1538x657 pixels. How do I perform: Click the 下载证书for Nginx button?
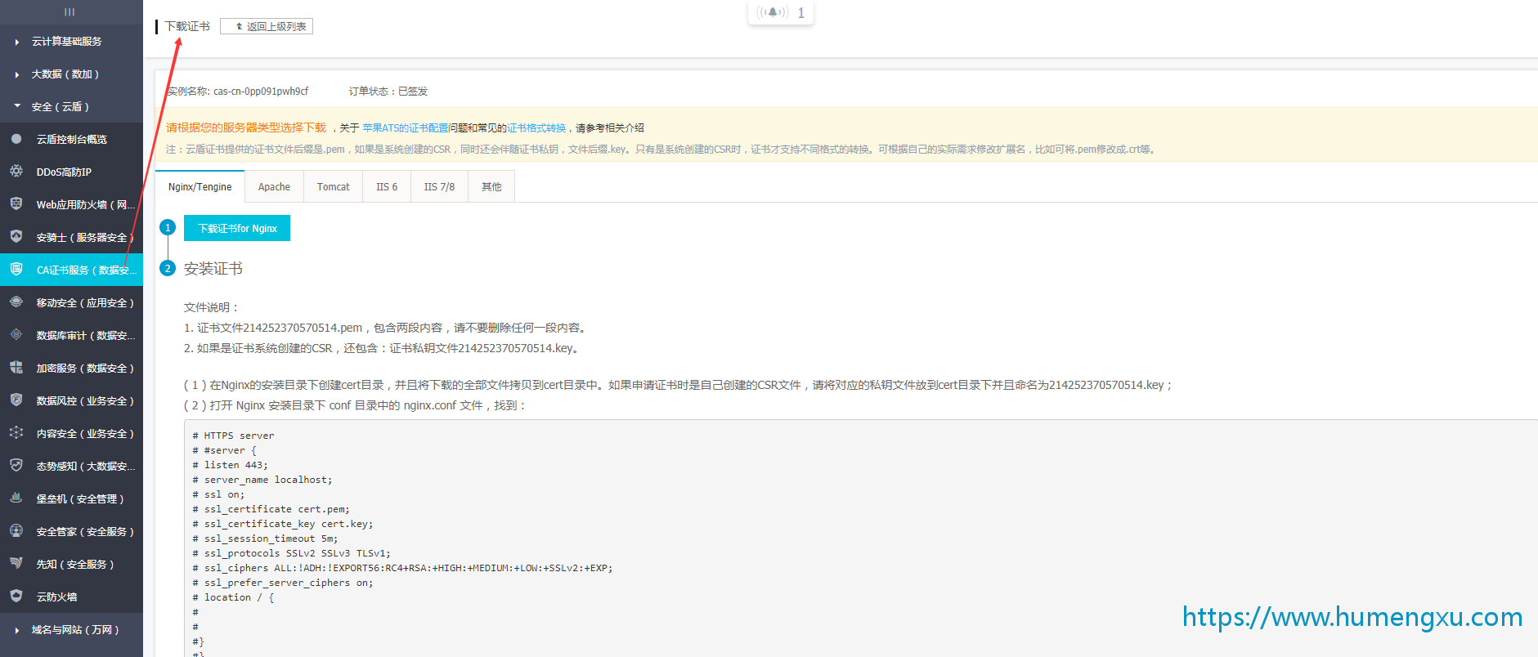[x=237, y=228]
